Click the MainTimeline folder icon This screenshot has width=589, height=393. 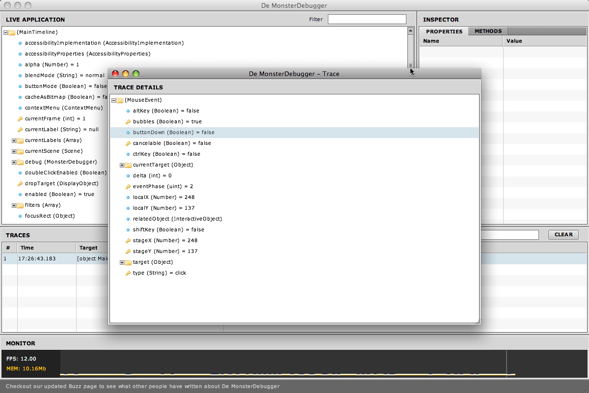[x=12, y=32]
